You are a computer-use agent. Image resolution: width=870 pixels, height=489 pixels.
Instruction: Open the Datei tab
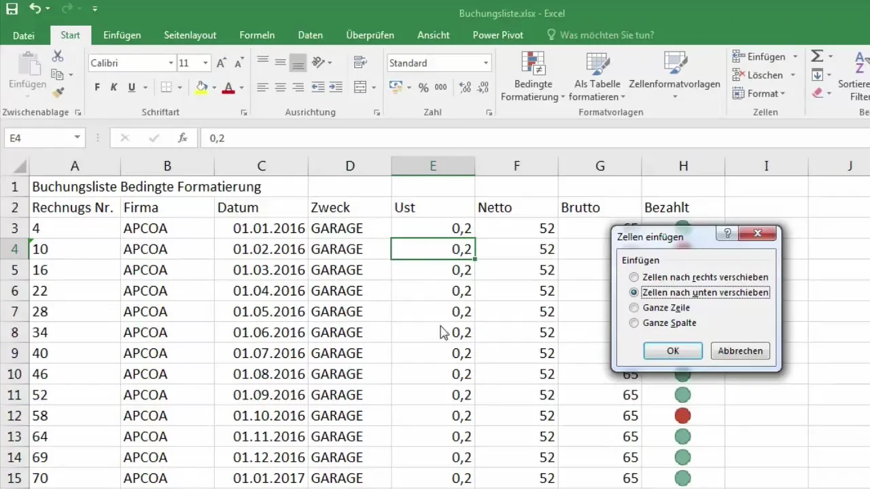point(23,35)
